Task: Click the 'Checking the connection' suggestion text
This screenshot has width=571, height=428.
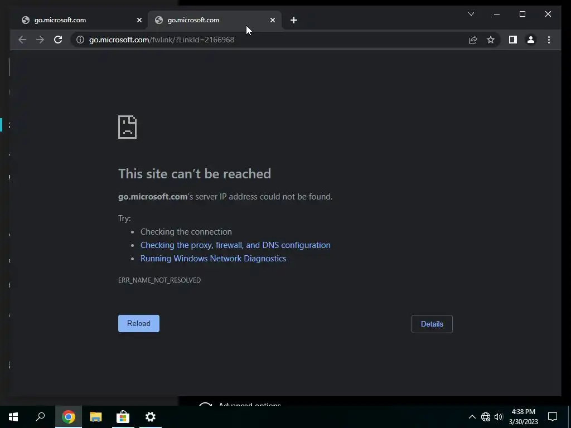Action: (186, 232)
